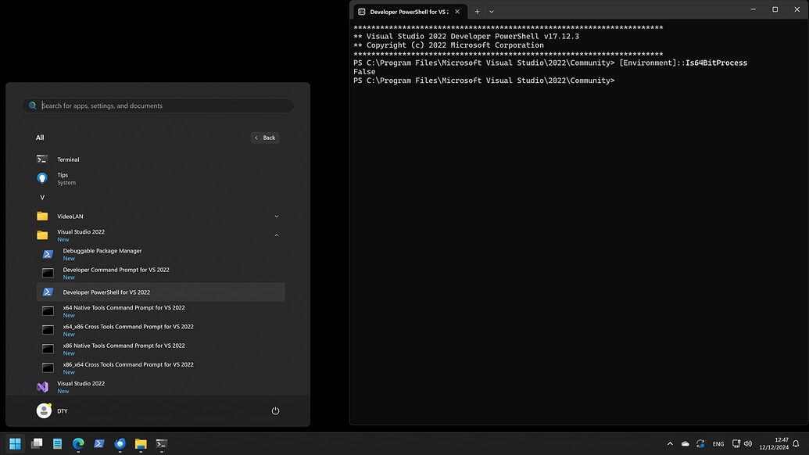
Task: Open x86 Native Tools Command Prompt
Action: pyautogui.click(x=160, y=349)
